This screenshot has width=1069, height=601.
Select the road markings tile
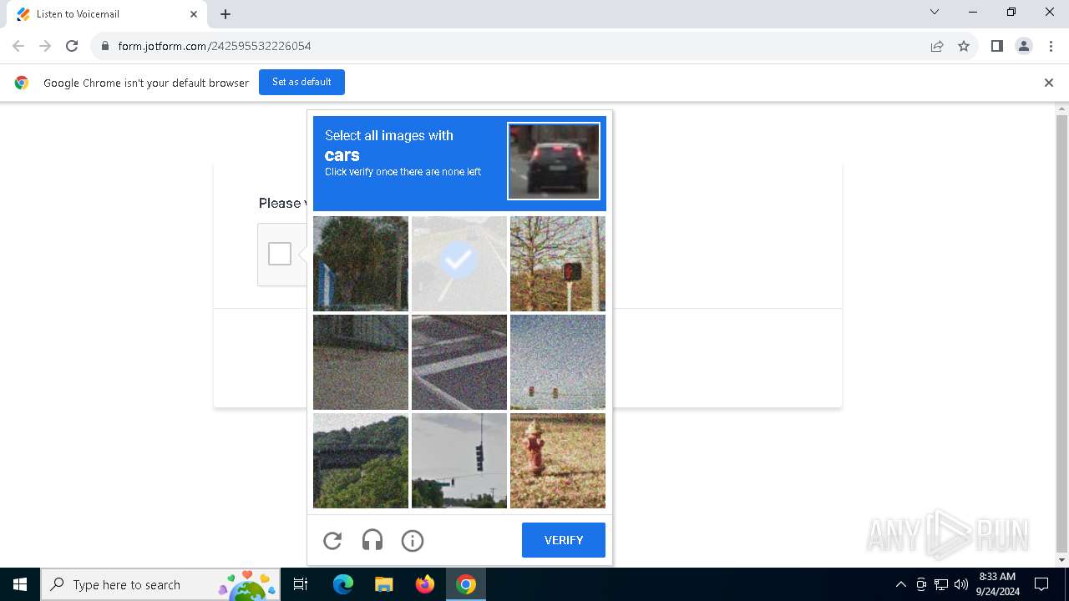(459, 362)
